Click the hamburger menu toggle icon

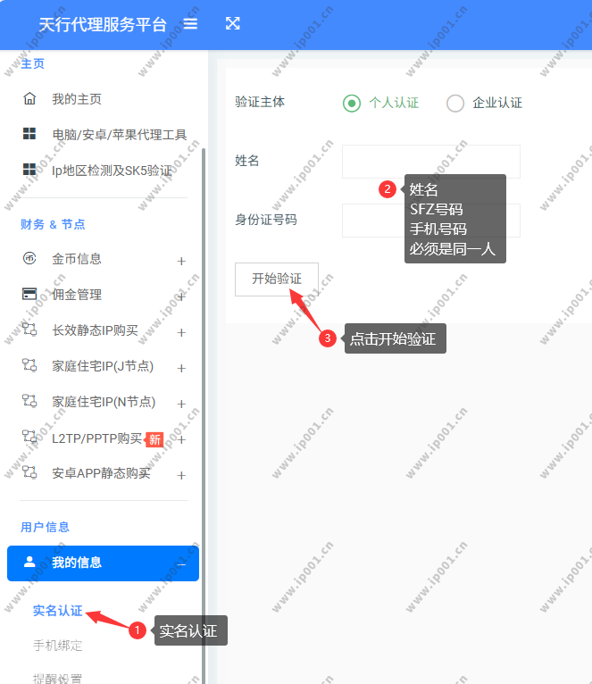pos(190,24)
